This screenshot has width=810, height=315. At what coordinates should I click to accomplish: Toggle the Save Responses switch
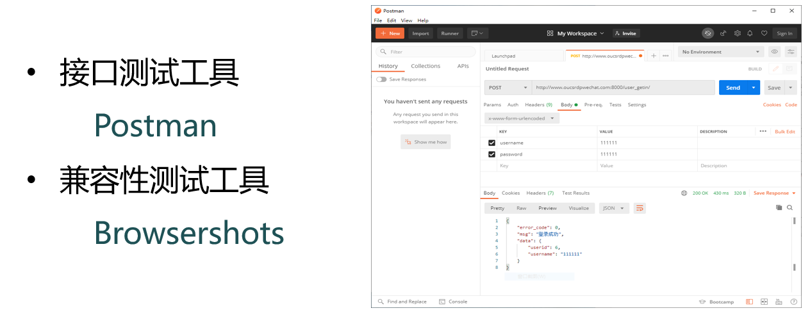click(x=381, y=79)
